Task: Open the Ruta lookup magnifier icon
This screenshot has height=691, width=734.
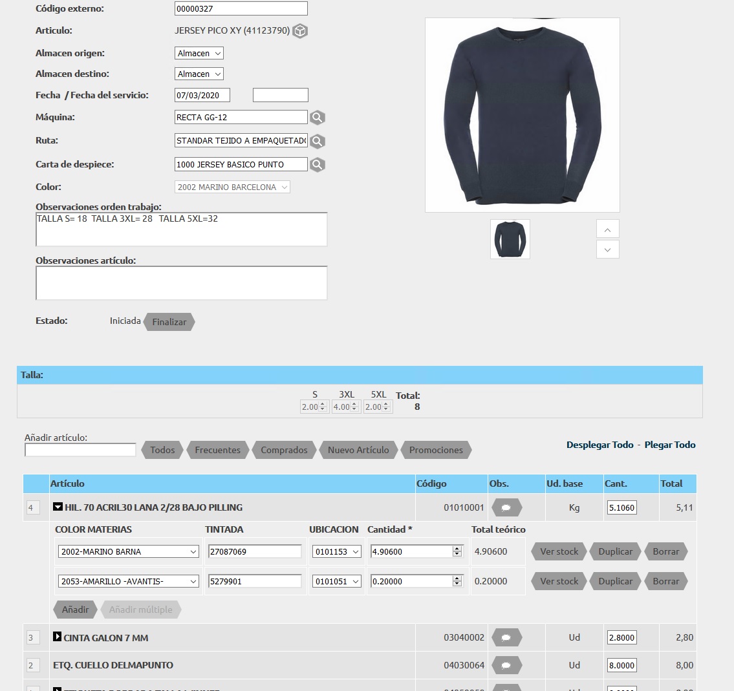Action: pyautogui.click(x=317, y=141)
